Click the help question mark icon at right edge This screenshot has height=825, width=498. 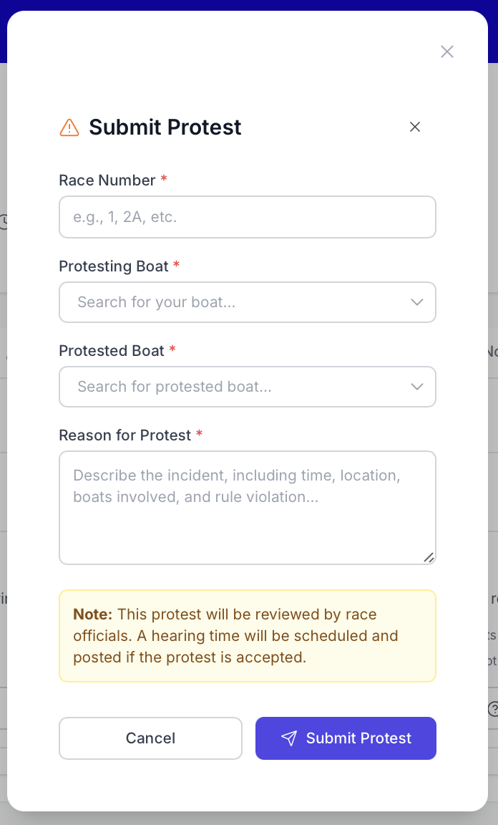(x=494, y=709)
